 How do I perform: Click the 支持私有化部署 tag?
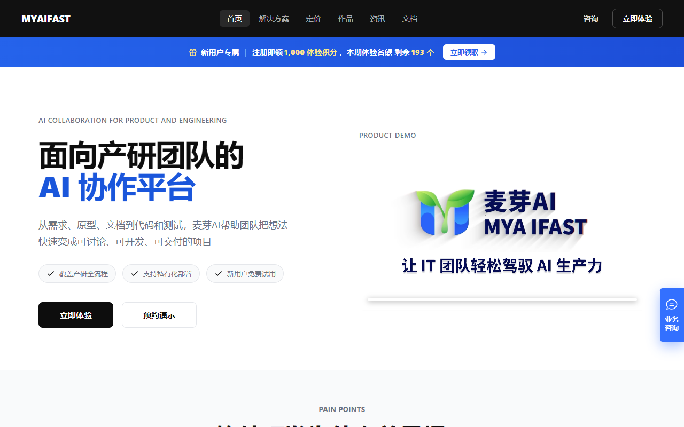[x=161, y=274]
